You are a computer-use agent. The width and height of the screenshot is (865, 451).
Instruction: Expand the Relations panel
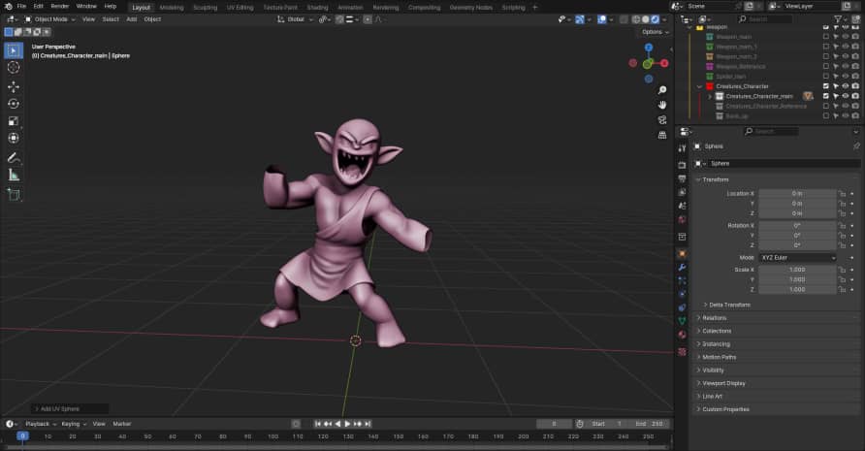coord(714,318)
